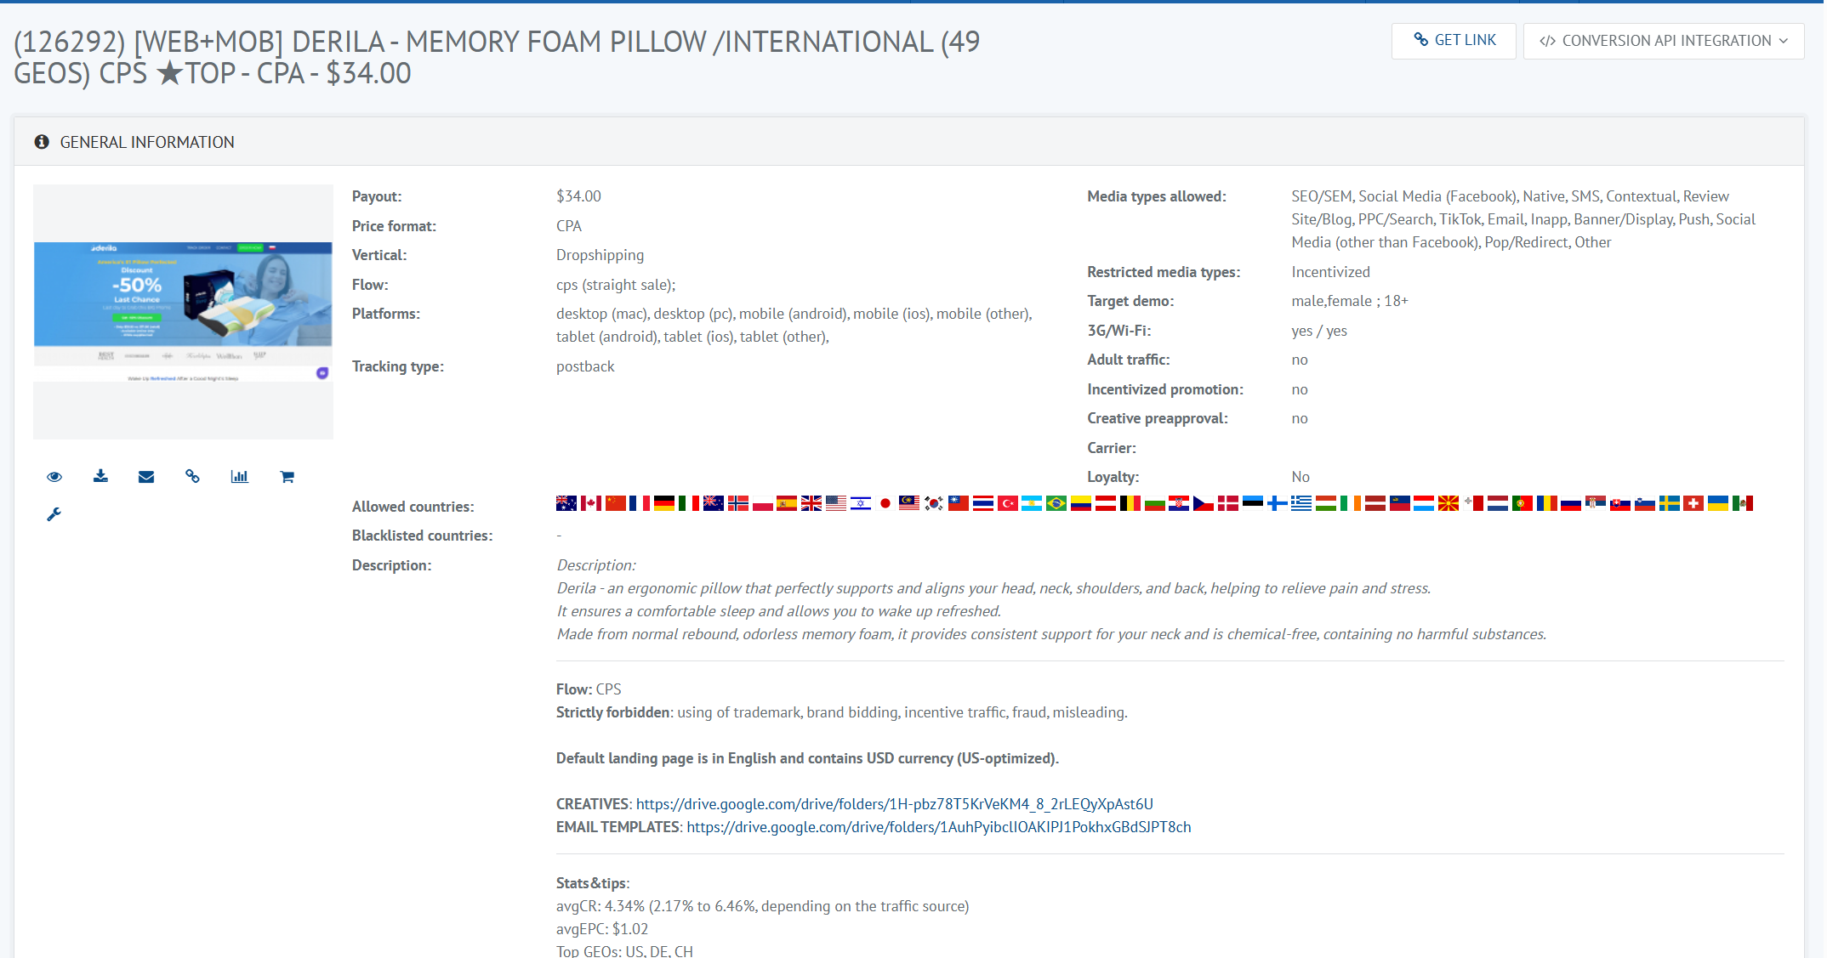Click the download icon under the offer image
This screenshot has height=958, width=1827.
pos(100,476)
